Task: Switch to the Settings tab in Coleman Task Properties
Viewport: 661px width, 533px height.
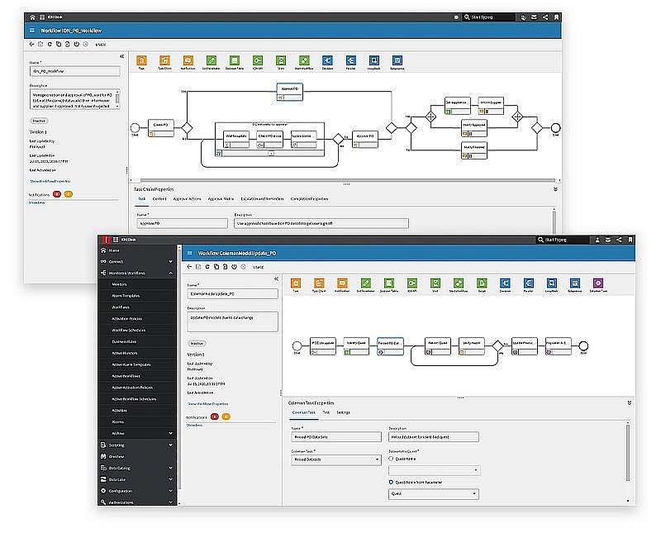Action: [343, 412]
